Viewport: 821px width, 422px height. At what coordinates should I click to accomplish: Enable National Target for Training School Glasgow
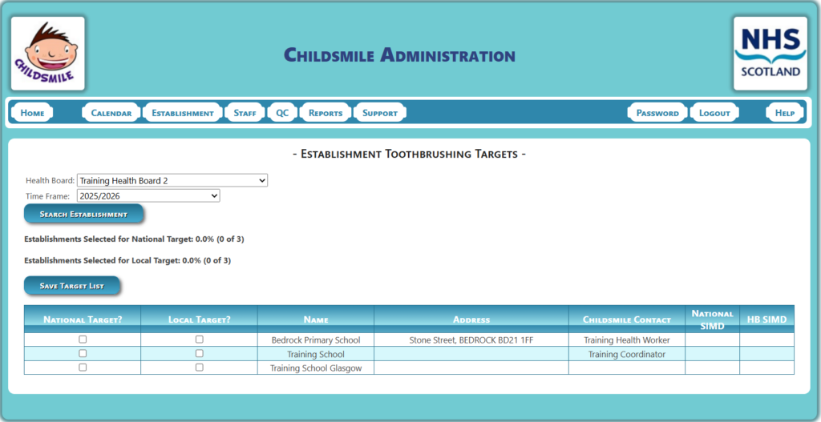83,368
